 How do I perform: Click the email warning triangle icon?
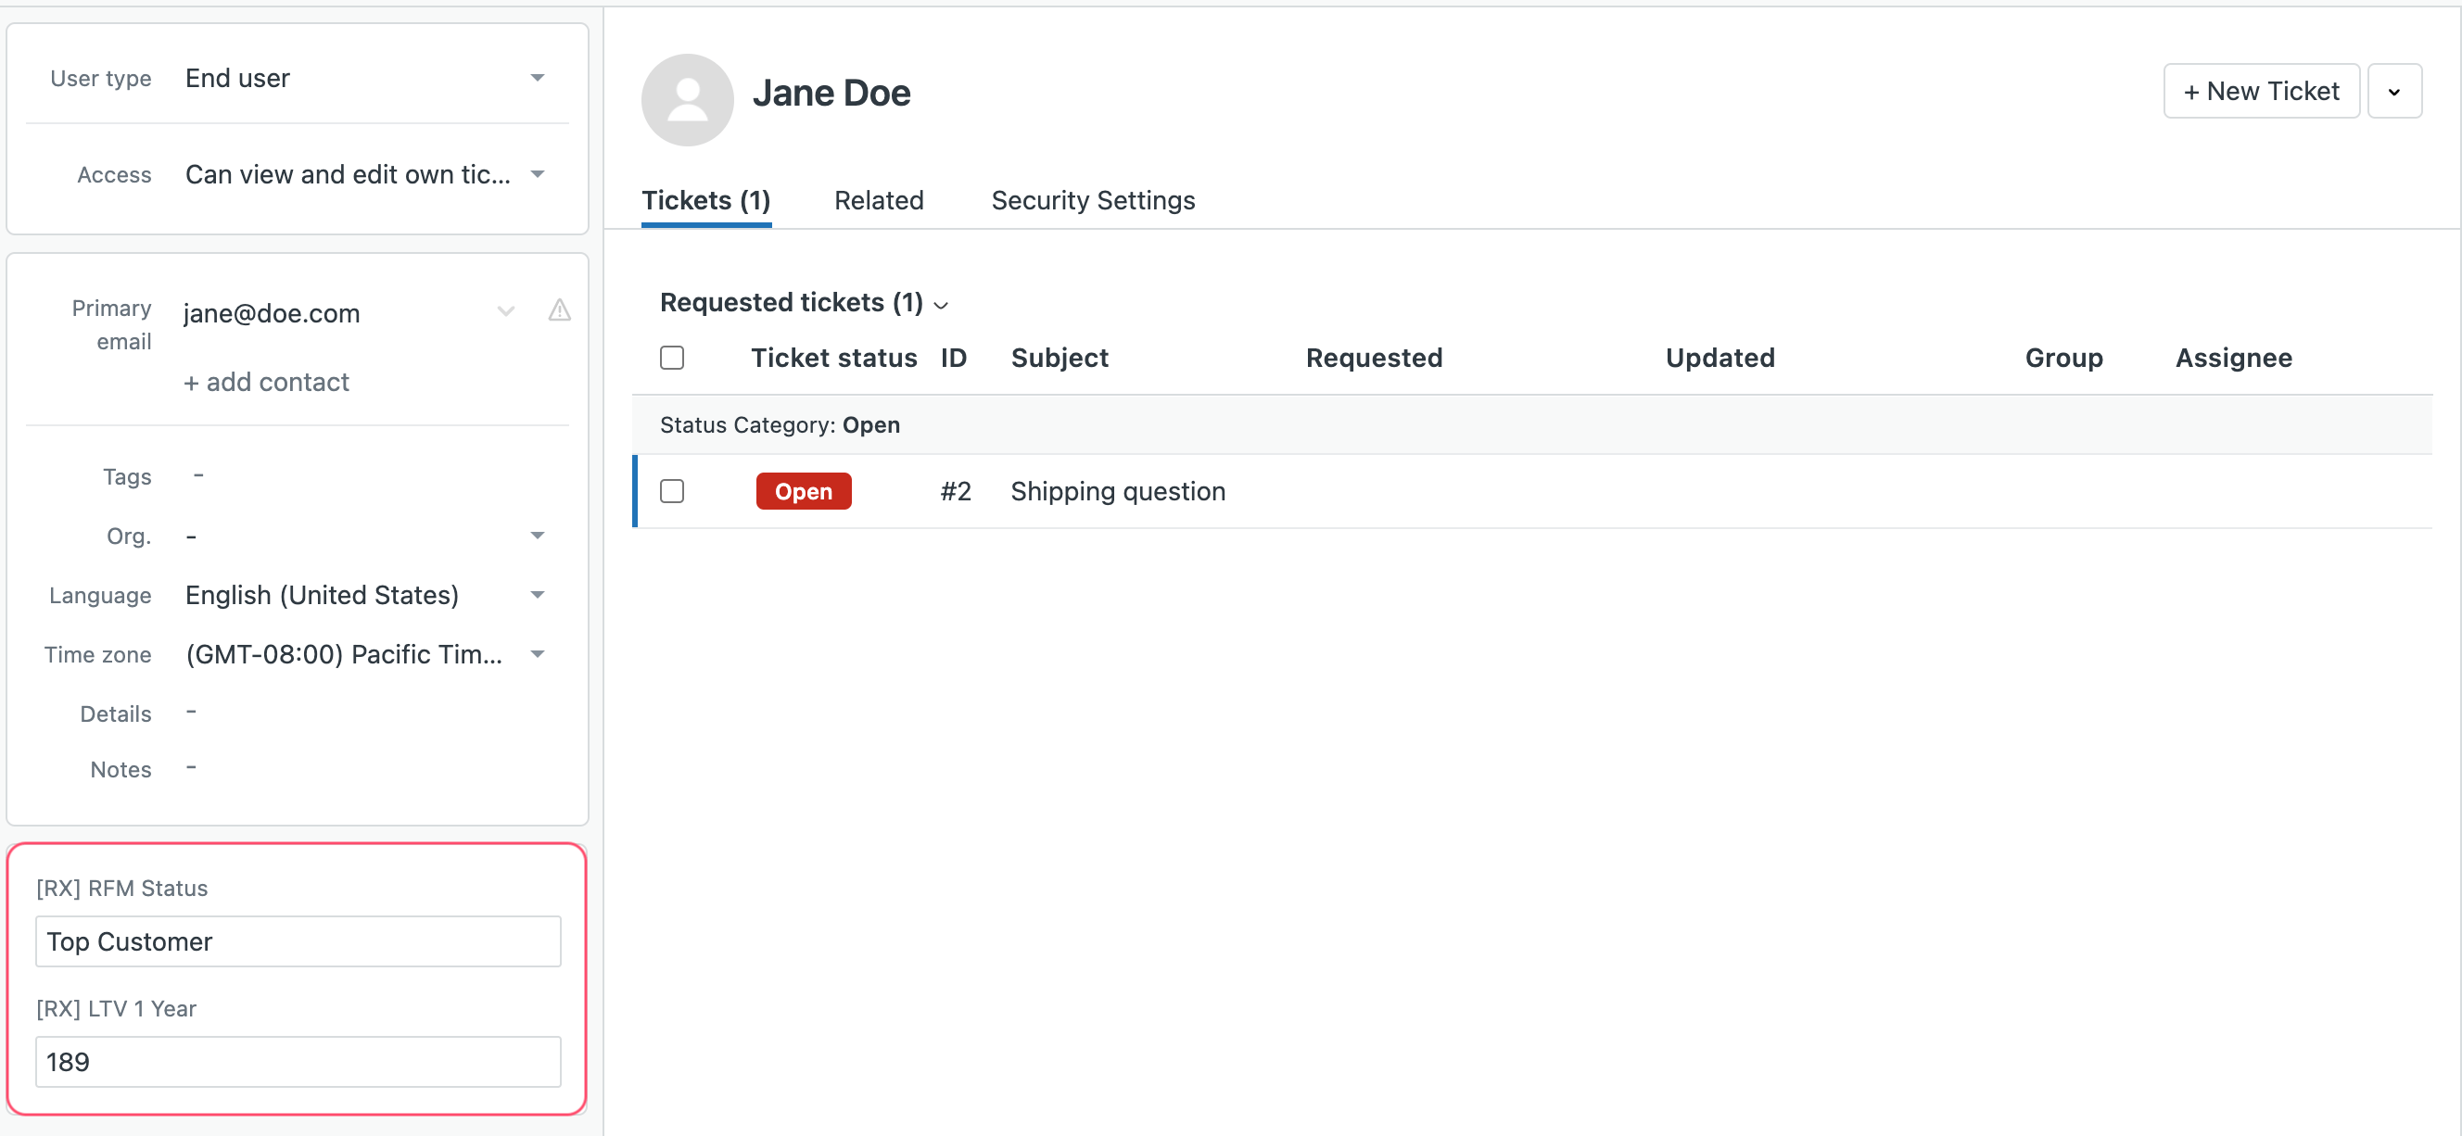pyautogui.click(x=559, y=310)
